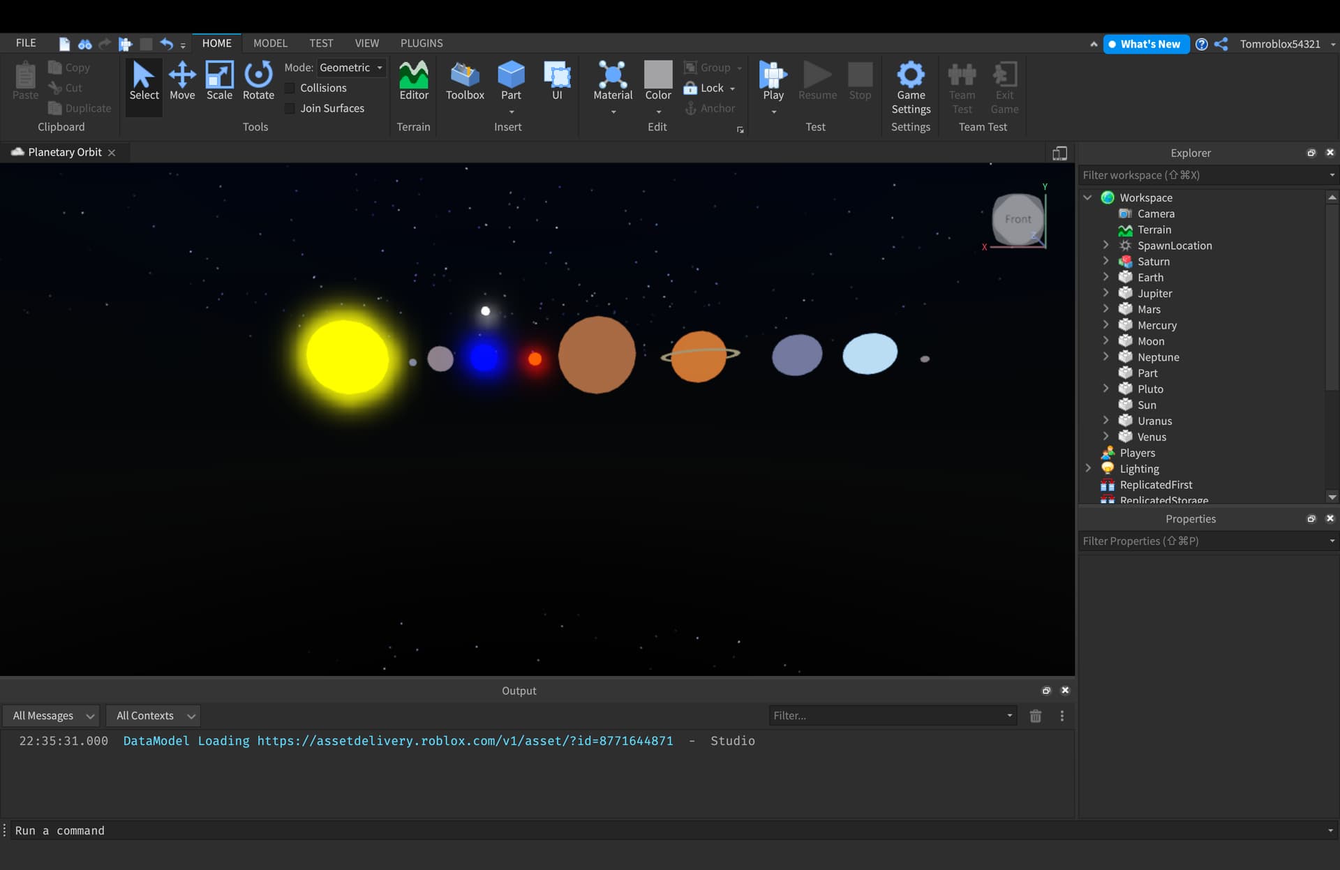Open the Mode Geometric dropdown
Screen dimensions: 1340x870
pyautogui.click(x=351, y=68)
